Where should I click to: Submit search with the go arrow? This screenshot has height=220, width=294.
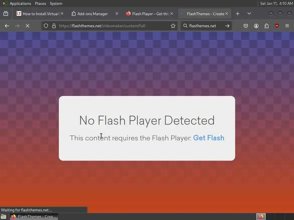(x=227, y=26)
